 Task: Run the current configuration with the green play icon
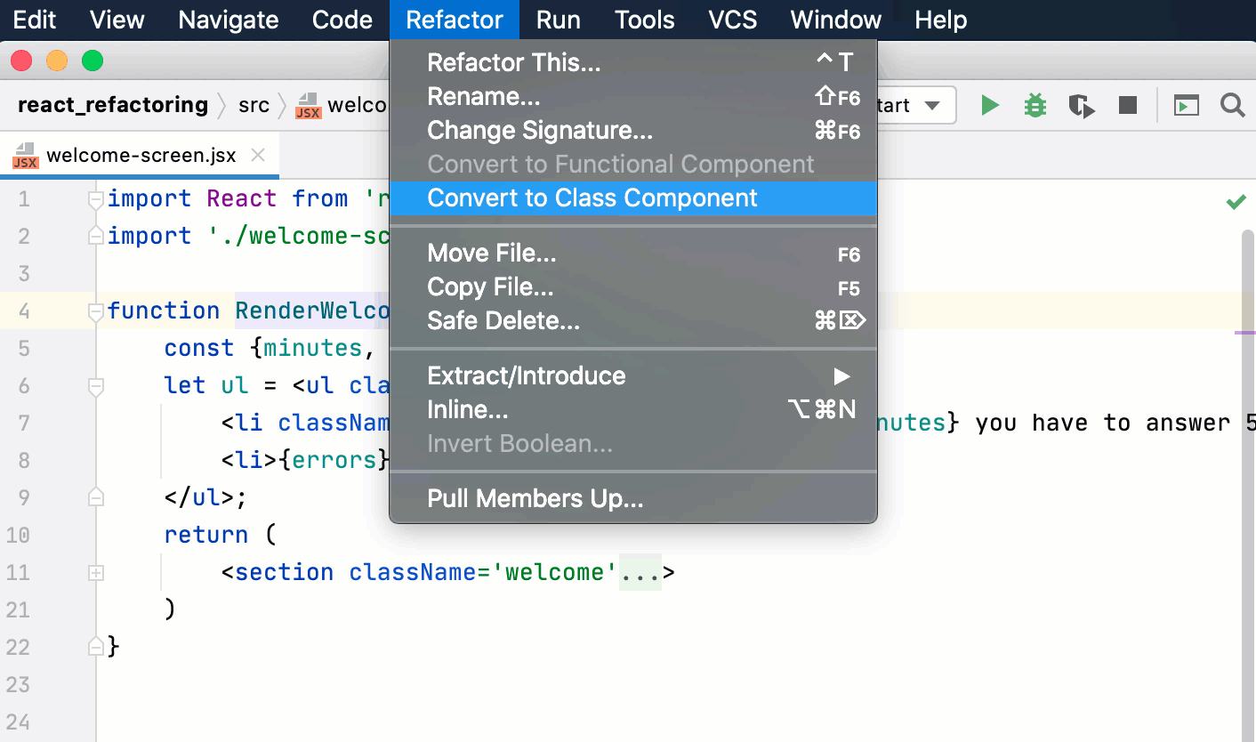pos(990,105)
